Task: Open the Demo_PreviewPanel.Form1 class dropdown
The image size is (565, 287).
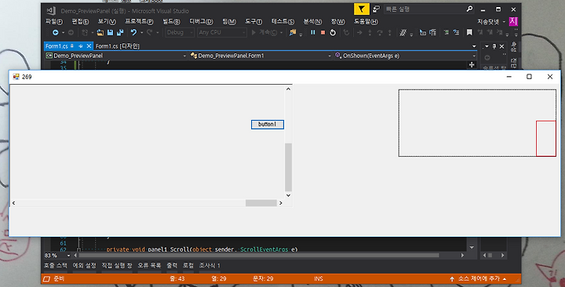Action: coord(261,56)
